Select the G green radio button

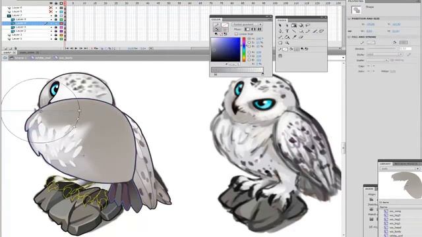coord(249,56)
